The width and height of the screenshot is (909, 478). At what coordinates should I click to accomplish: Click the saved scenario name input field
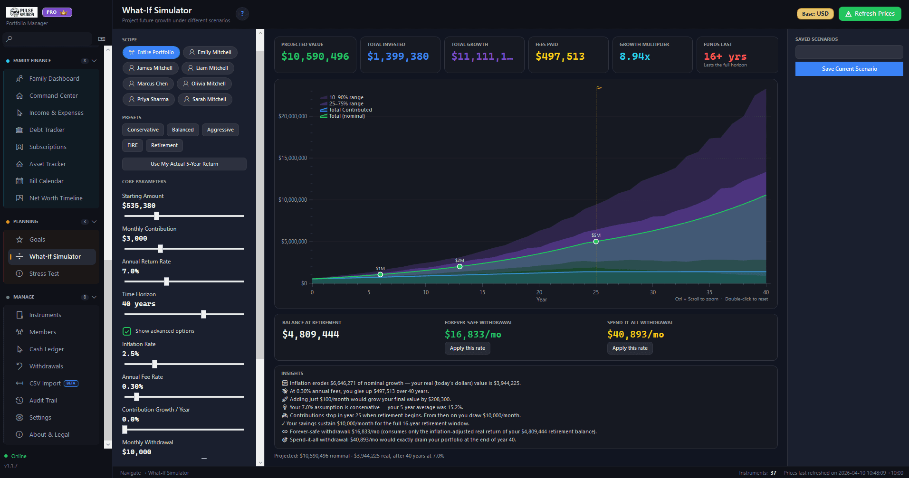849,52
